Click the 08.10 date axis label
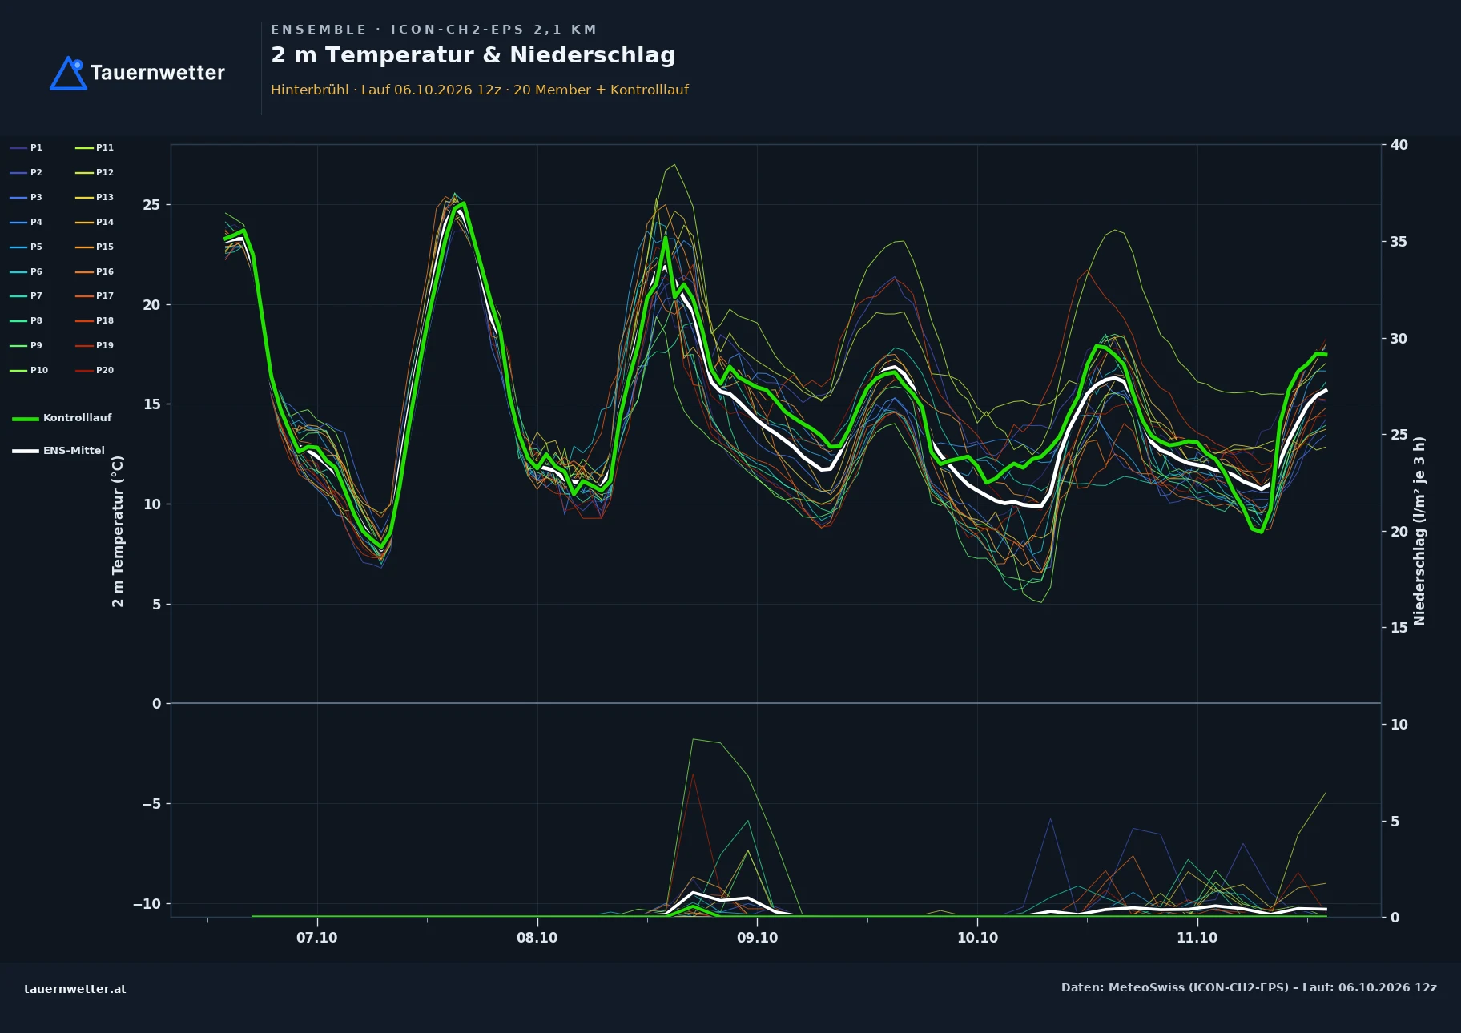Screen dimensions: 1461x1033 (537, 938)
